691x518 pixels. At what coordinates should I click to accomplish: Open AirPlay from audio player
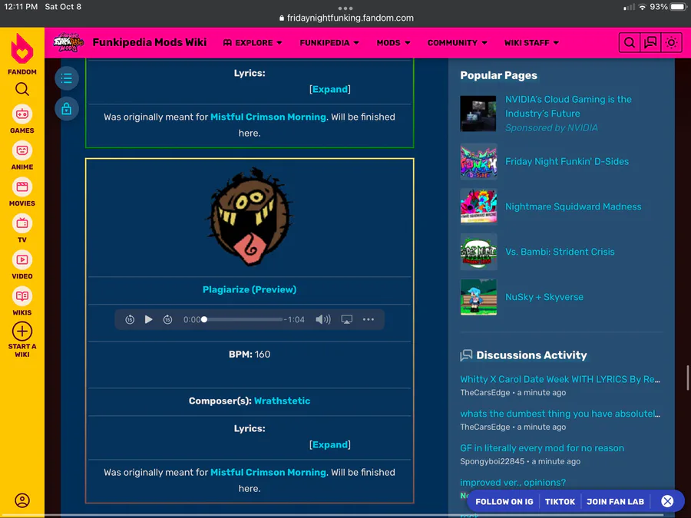point(347,319)
